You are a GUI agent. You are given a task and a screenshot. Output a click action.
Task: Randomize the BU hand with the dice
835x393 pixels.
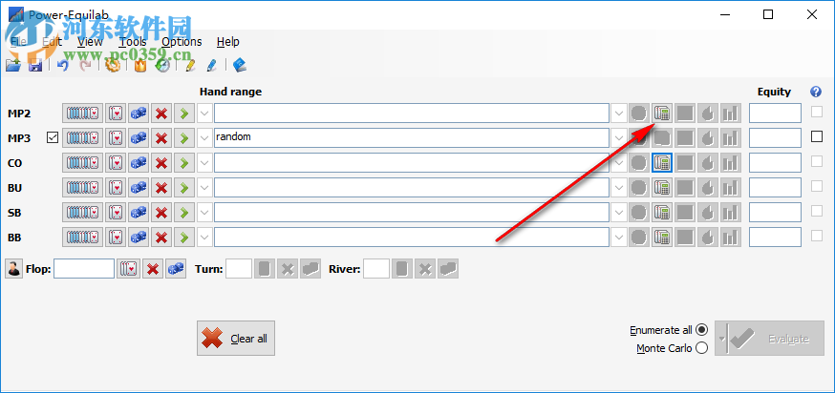point(139,188)
